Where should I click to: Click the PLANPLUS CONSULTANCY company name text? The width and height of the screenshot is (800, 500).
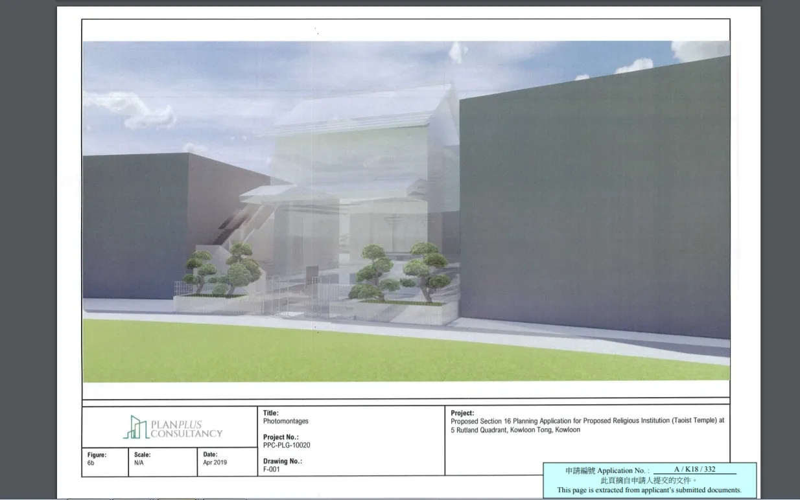pos(186,429)
